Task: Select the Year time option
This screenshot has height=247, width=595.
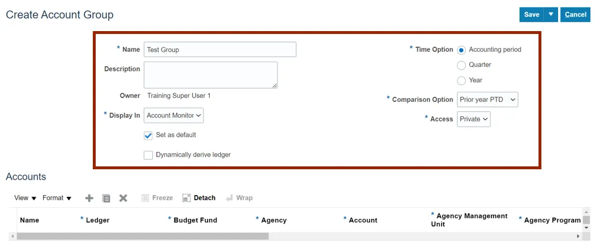Action: point(461,81)
